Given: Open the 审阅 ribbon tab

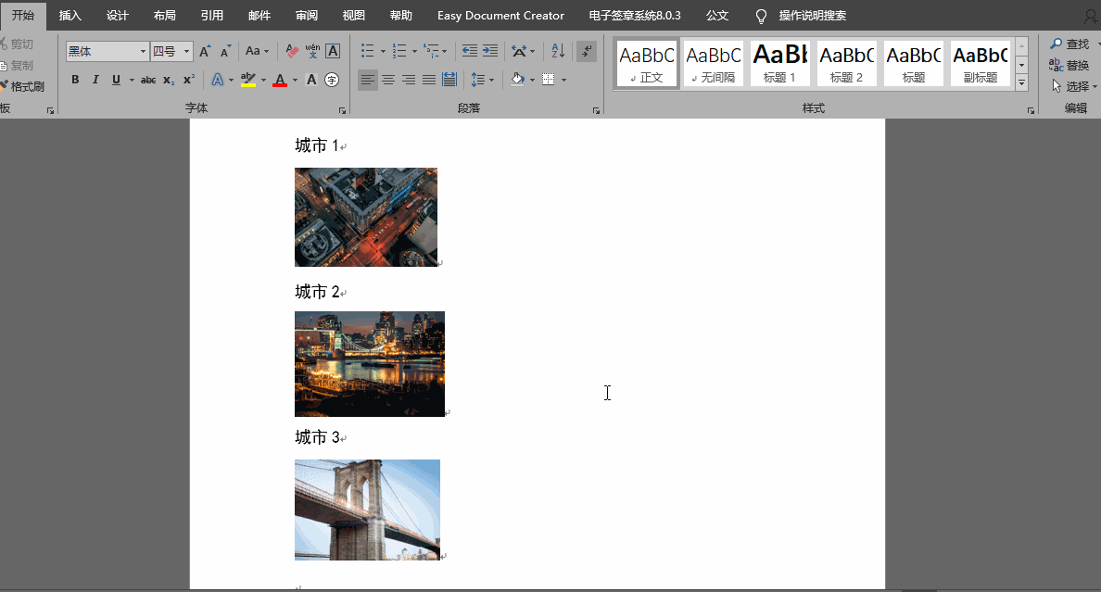Looking at the screenshot, I should (307, 16).
